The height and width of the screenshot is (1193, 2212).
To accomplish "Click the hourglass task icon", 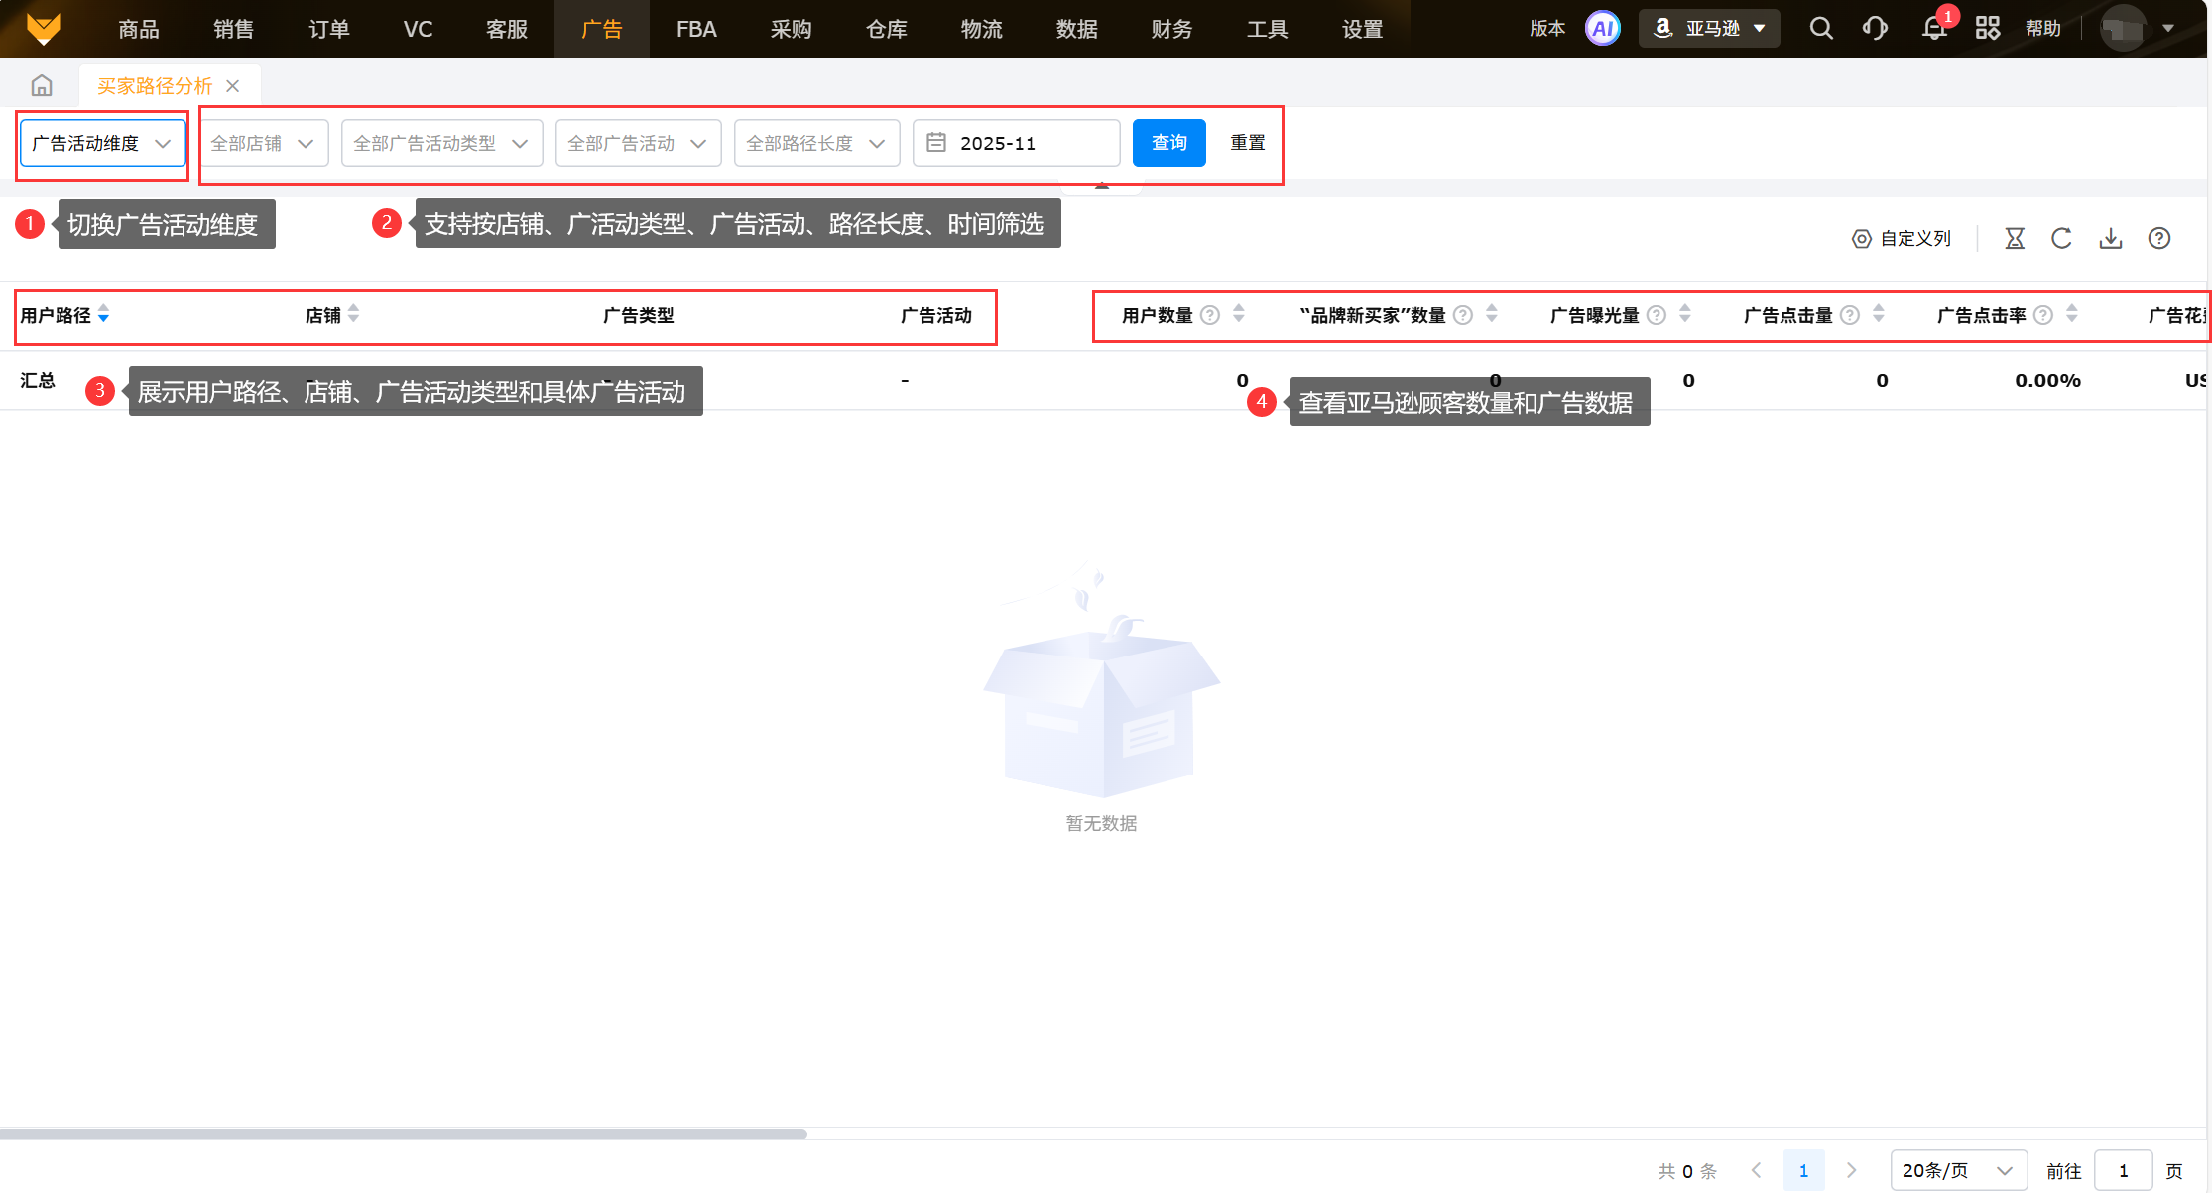I will point(2014,239).
